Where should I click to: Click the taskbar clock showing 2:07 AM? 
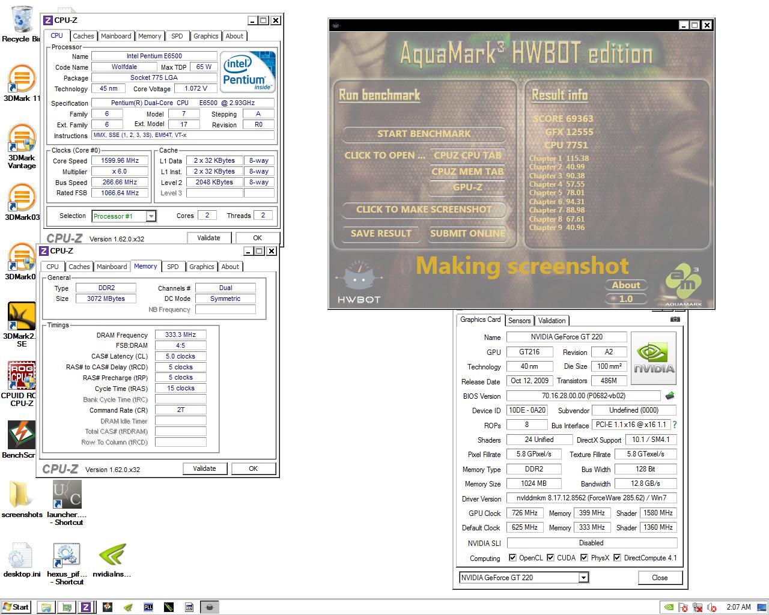pyautogui.click(x=738, y=607)
